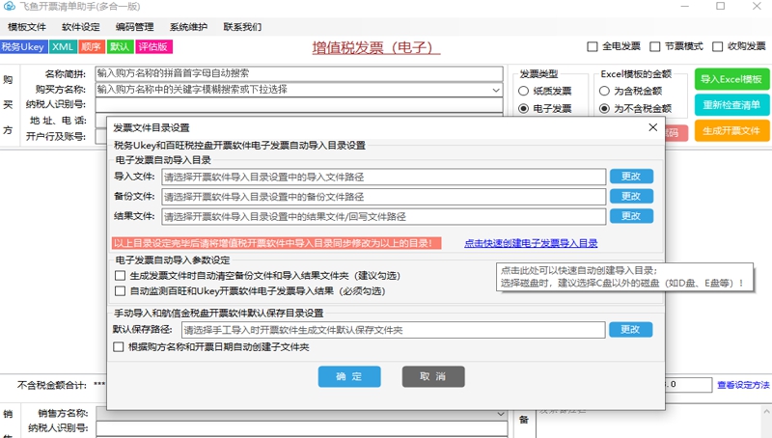Click the 默认保存路径 field

tap(394, 330)
